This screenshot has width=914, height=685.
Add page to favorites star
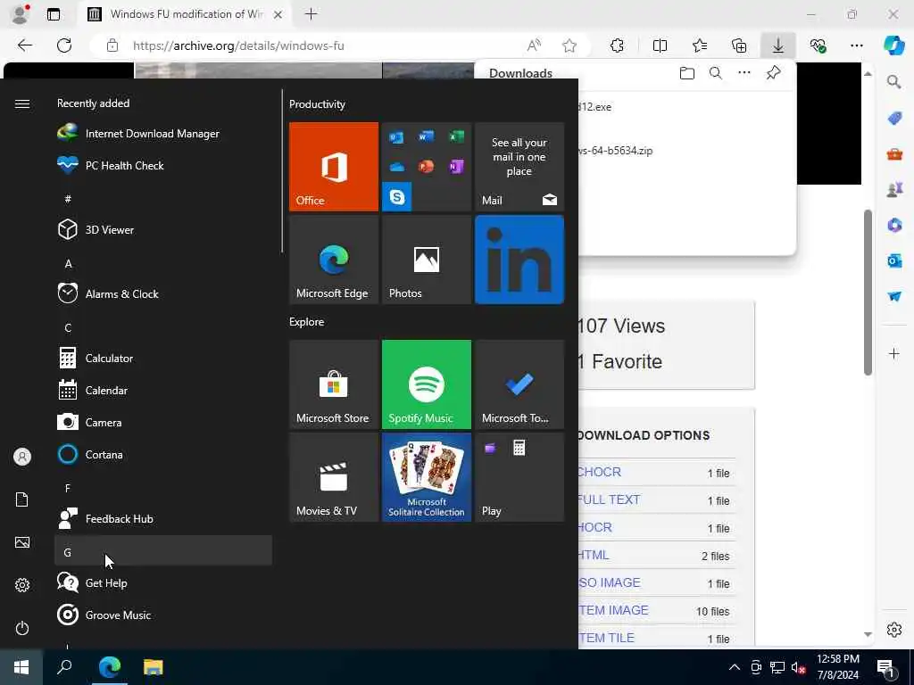point(569,45)
